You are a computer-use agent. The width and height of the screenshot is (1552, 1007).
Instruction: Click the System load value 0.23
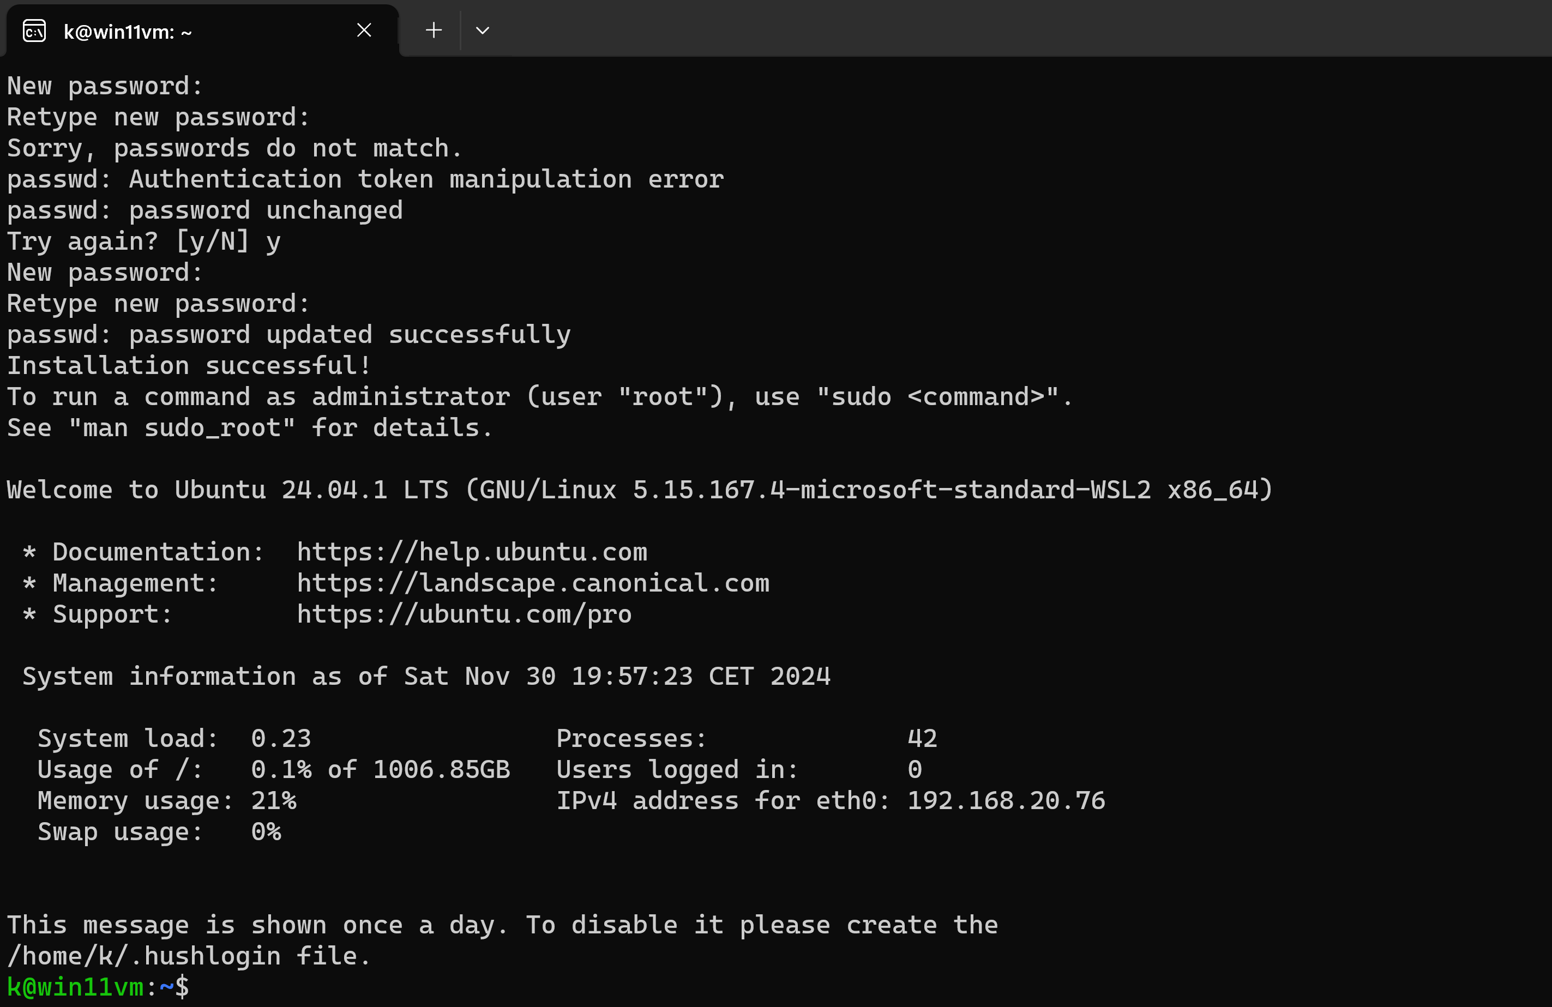pos(281,738)
